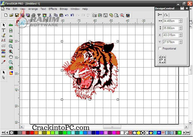Open the Bitmap menu
Viewport: 193px width, 137px height.
64,9
